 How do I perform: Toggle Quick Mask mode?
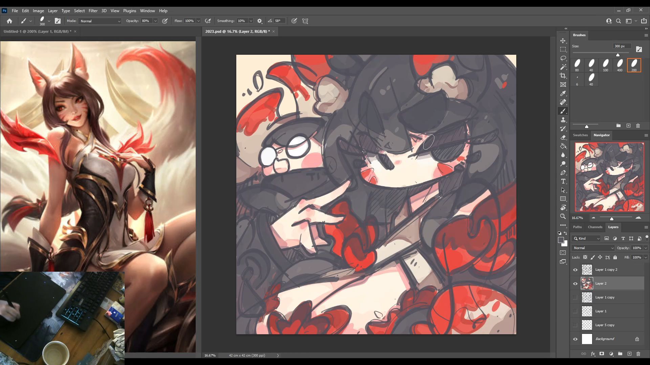(x=563, y=253)
